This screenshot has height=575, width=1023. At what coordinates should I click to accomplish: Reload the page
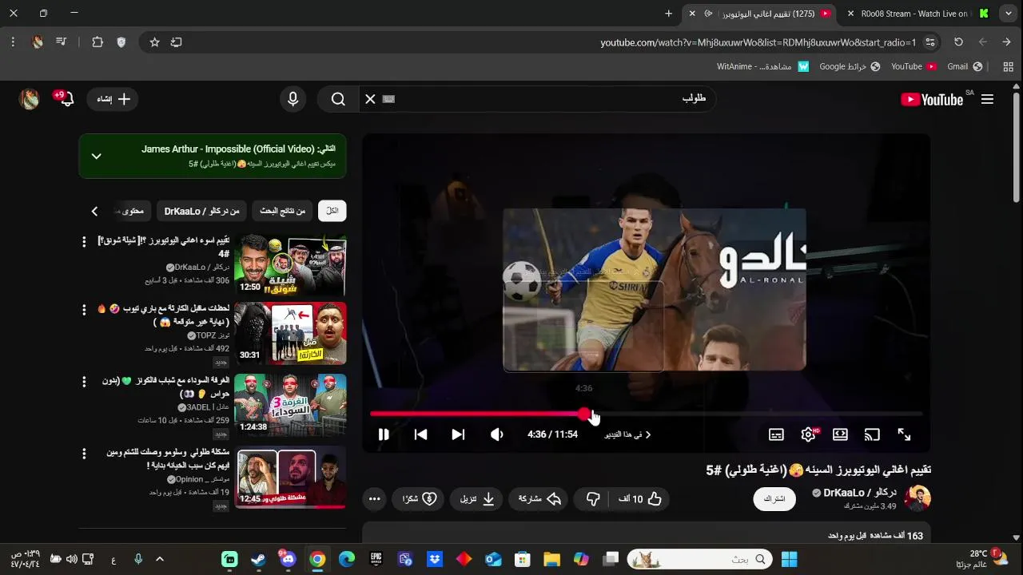[958, 42]
